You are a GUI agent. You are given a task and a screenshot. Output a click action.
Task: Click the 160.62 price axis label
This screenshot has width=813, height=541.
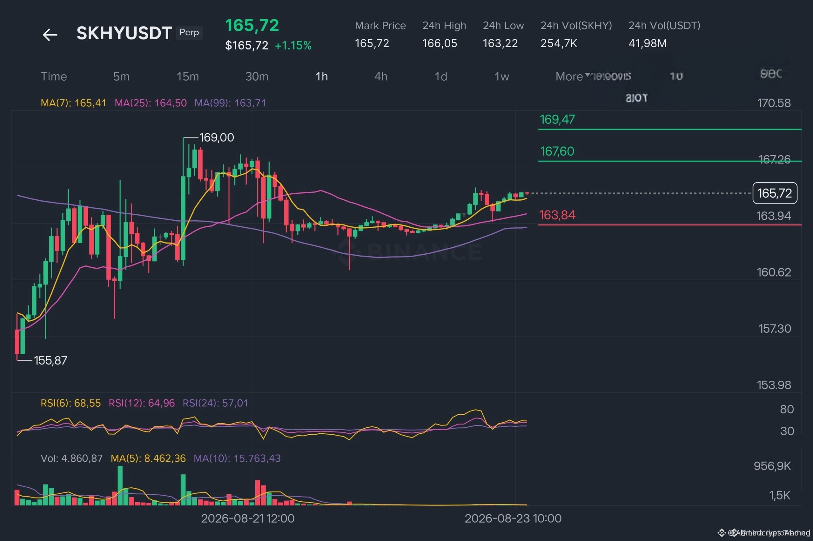[x=774, y=272]
